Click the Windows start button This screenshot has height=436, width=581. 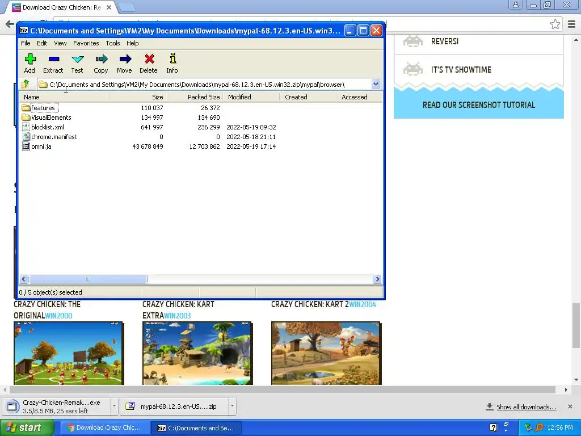click(x=27, y=427)
